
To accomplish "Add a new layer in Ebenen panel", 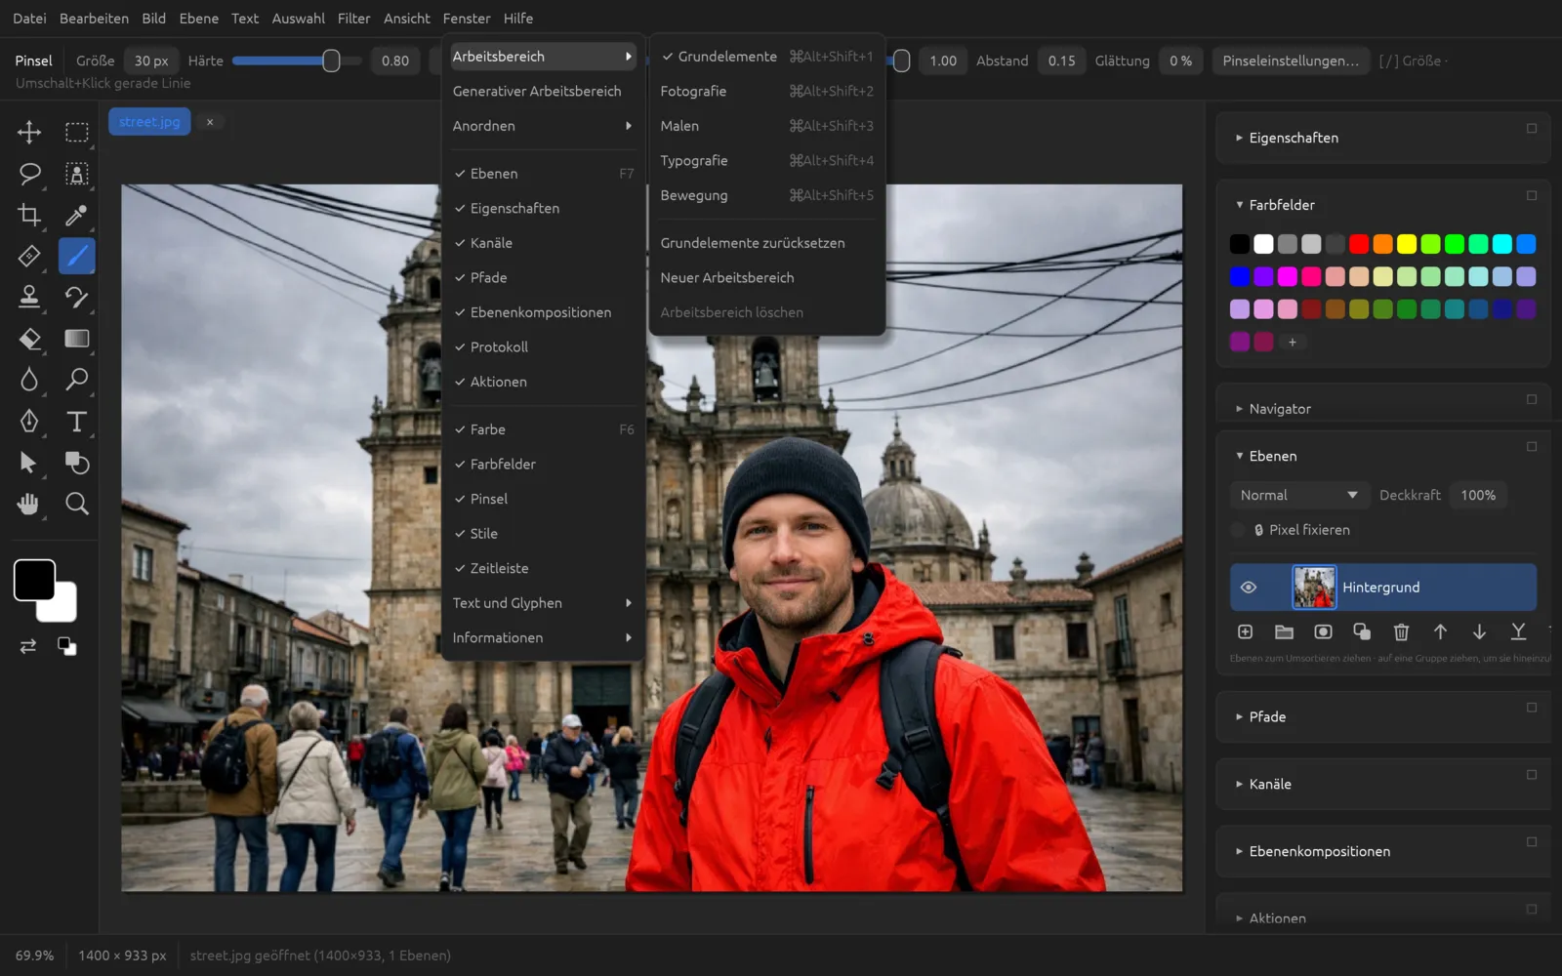I will pyautogui.click(x=1245, y=632).
